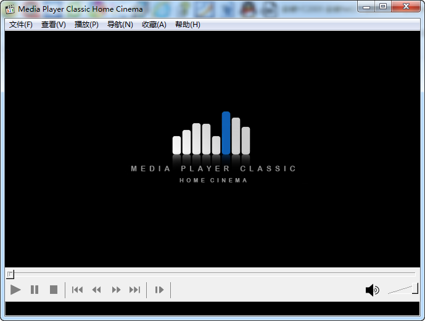The image size is (425, 321).
Task: Skip to next track with skip-forward icon
Action: tap(134, 290)
